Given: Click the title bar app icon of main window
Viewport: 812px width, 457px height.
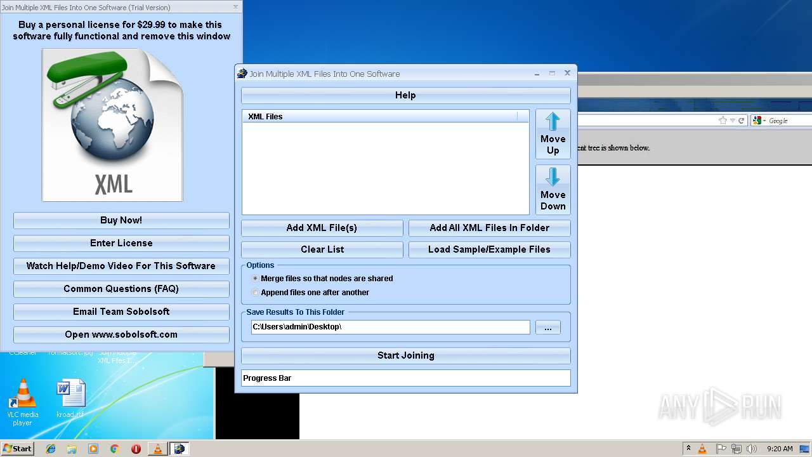Looking at the screenshot, I should tap(242, 74).
